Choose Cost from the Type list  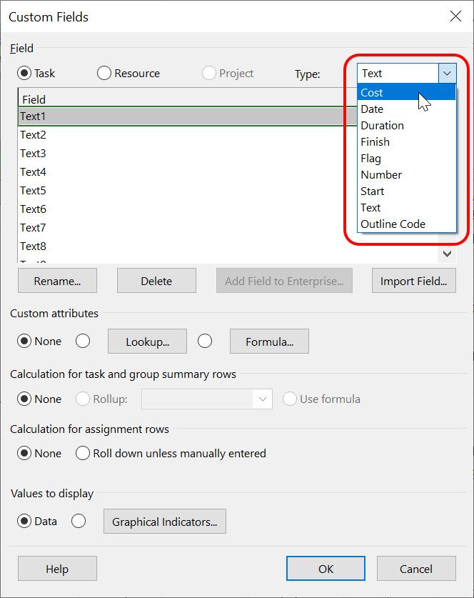tap(406, 92)
